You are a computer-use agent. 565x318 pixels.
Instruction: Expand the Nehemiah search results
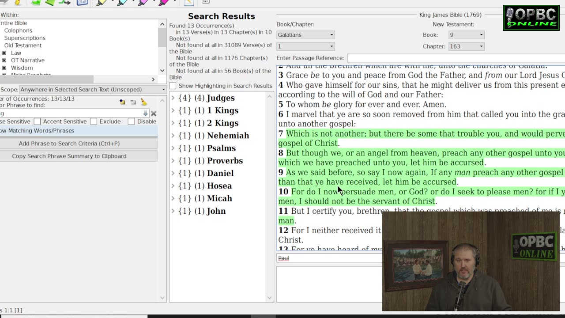pyautogui.click(x=173, y=136)
